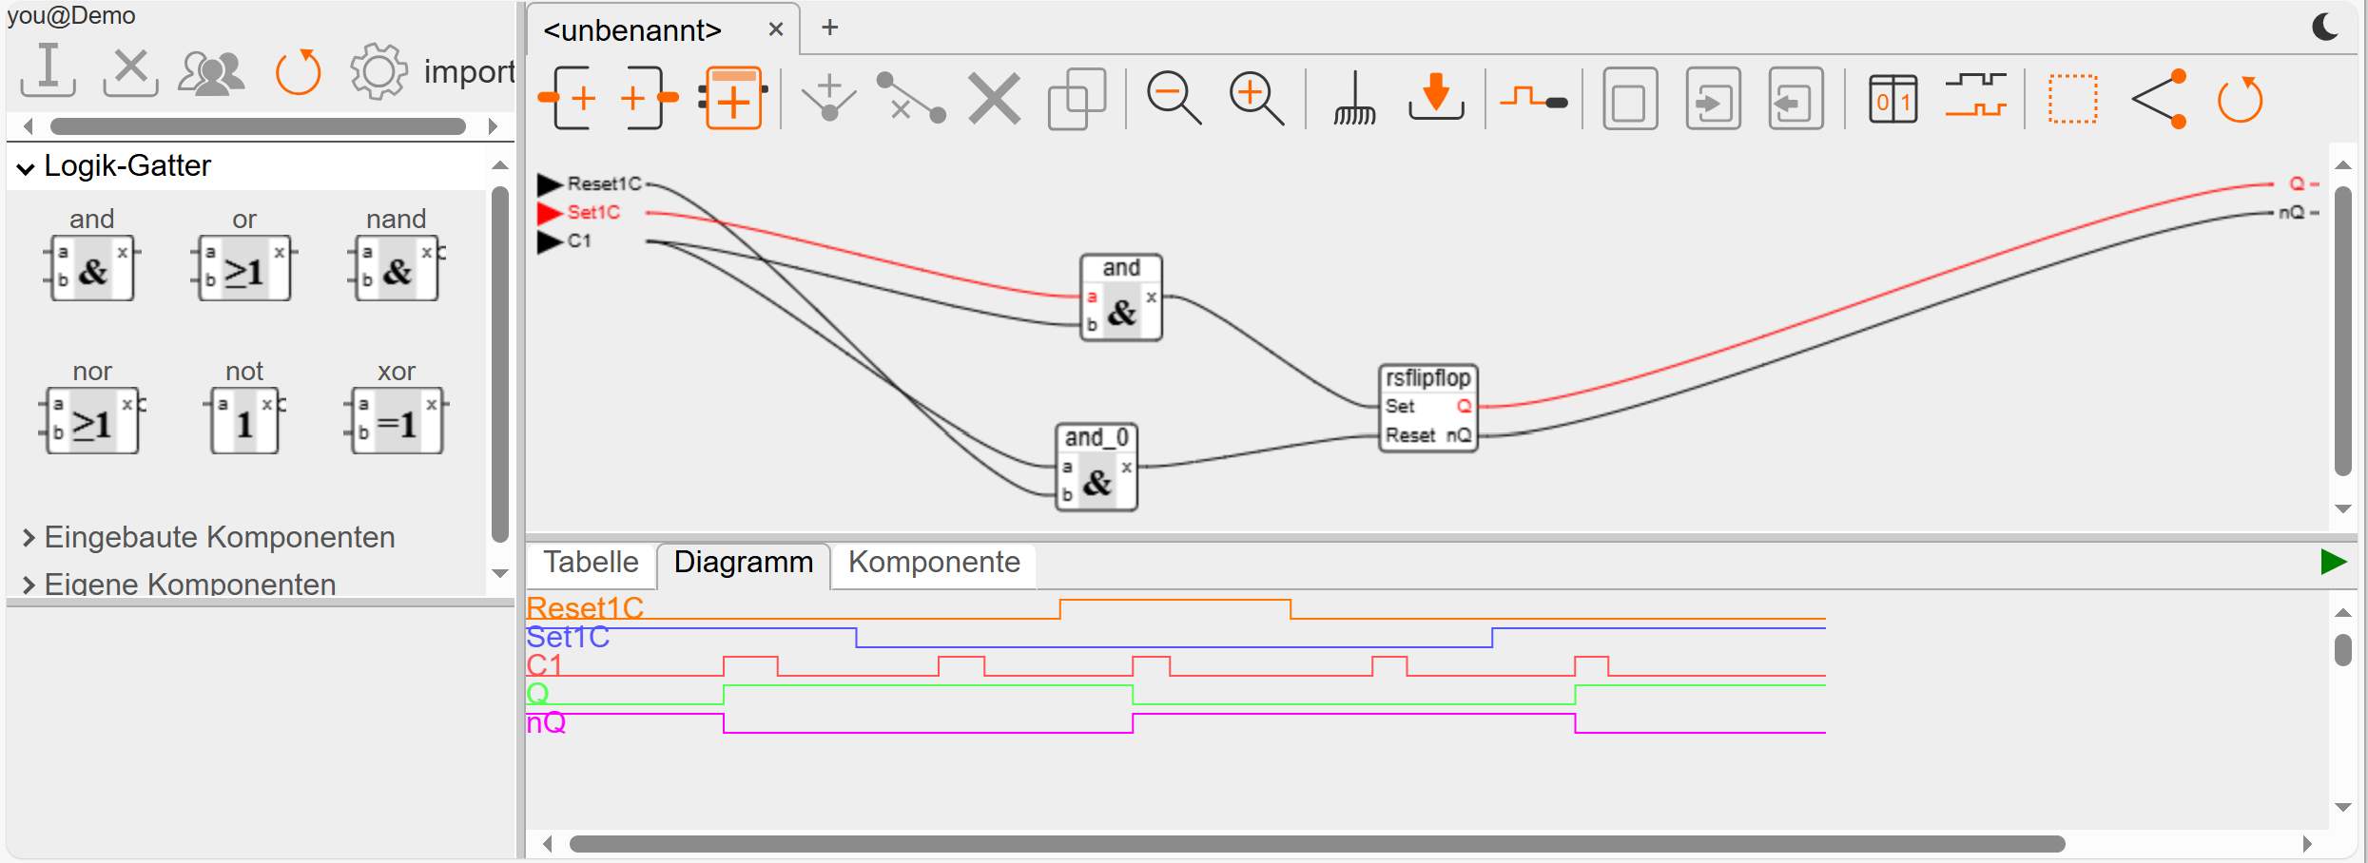Click the orange reset arrow in toolbar

pos(2241,99)
